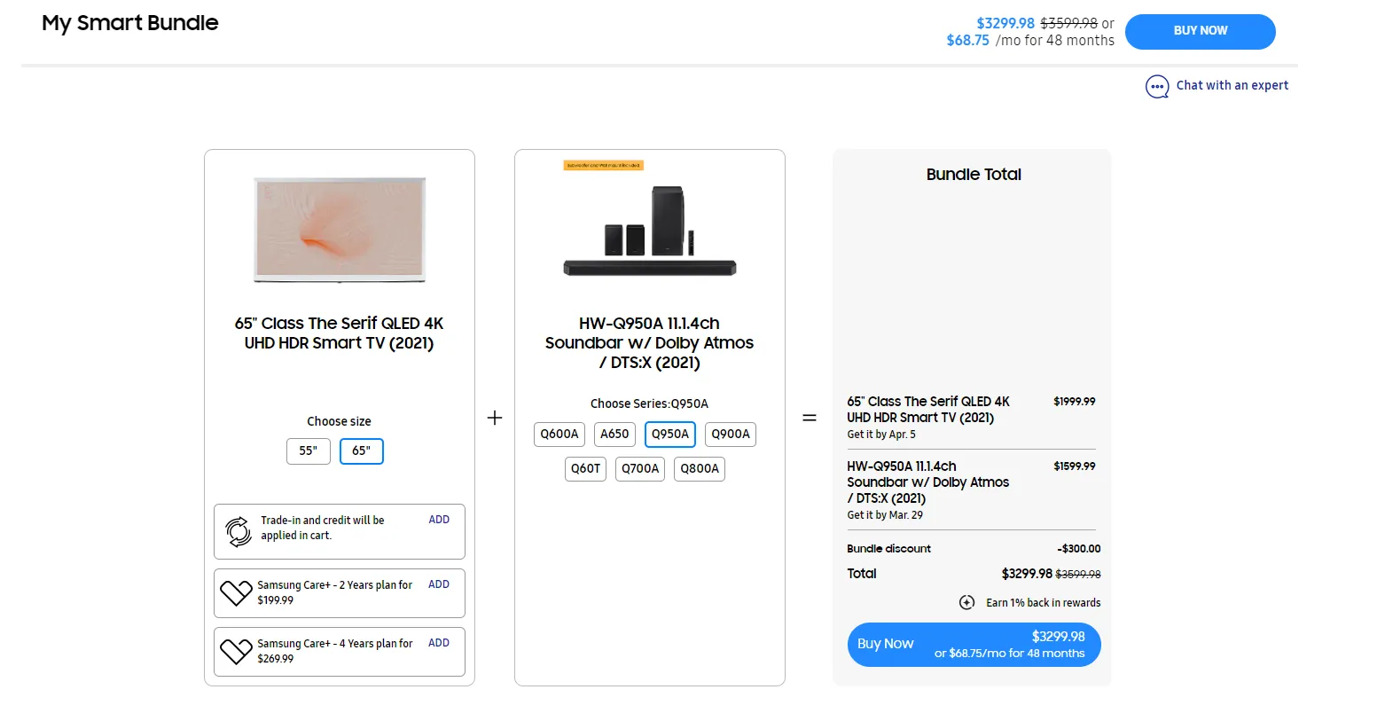Click the trade-in recycle arrows icon

point(238,531)
